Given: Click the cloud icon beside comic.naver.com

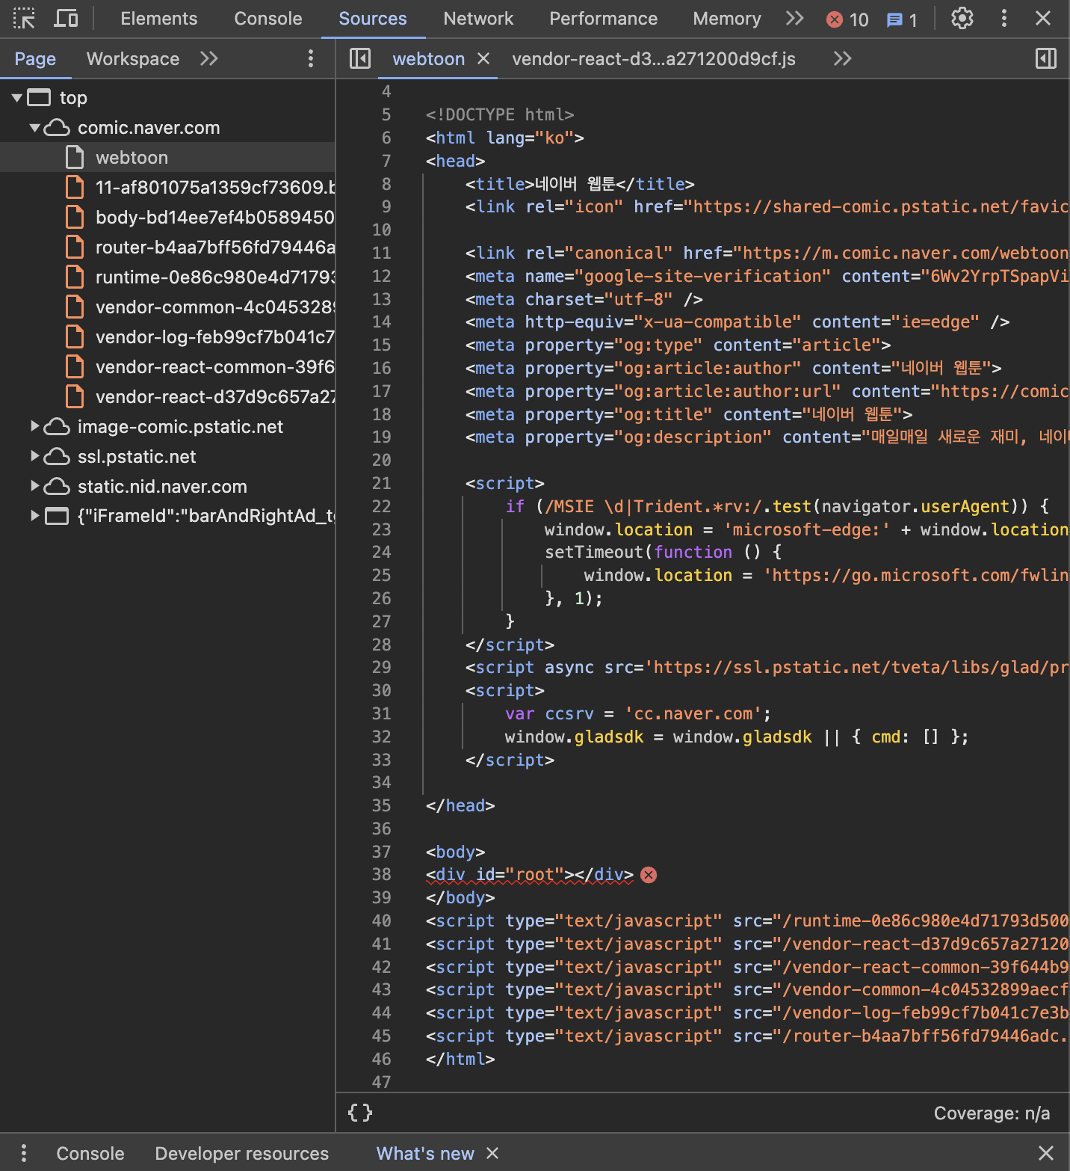Looking at the screenshot, I should tap(57, 127).
